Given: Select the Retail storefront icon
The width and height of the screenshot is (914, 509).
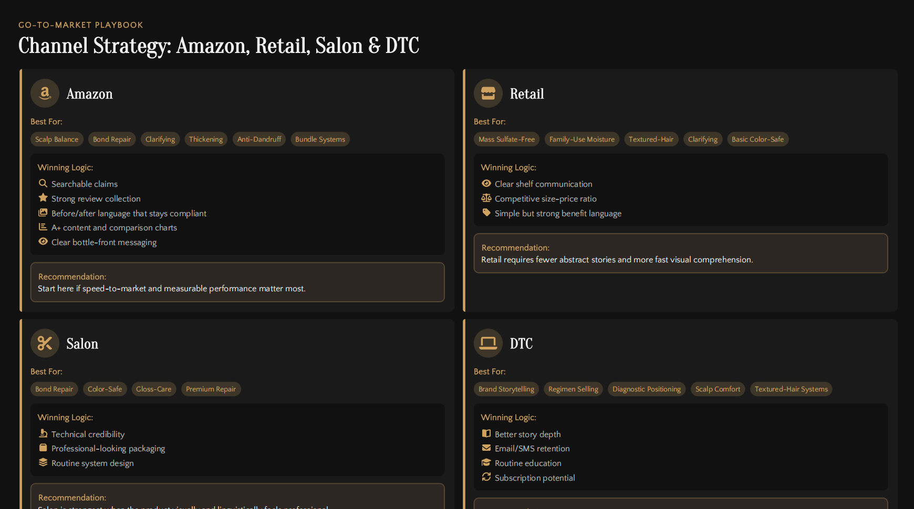Looking at the screenshot, I should [x=488, y=93].
